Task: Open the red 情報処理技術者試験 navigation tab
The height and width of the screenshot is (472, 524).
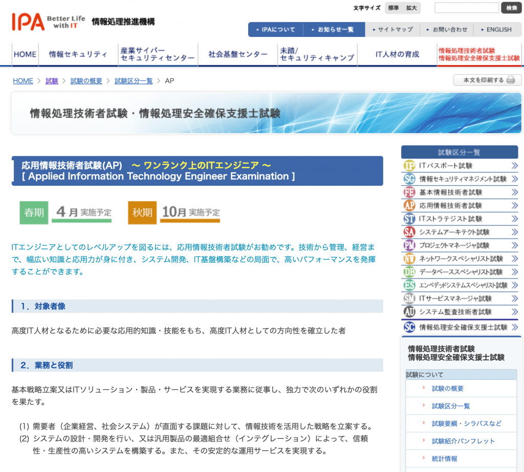Action: [479, 54]
